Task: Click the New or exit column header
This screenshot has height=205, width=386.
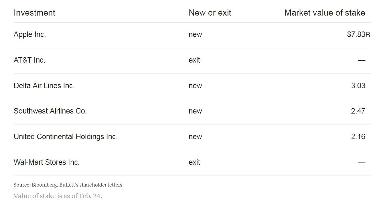Action: (x=210, y=13)
